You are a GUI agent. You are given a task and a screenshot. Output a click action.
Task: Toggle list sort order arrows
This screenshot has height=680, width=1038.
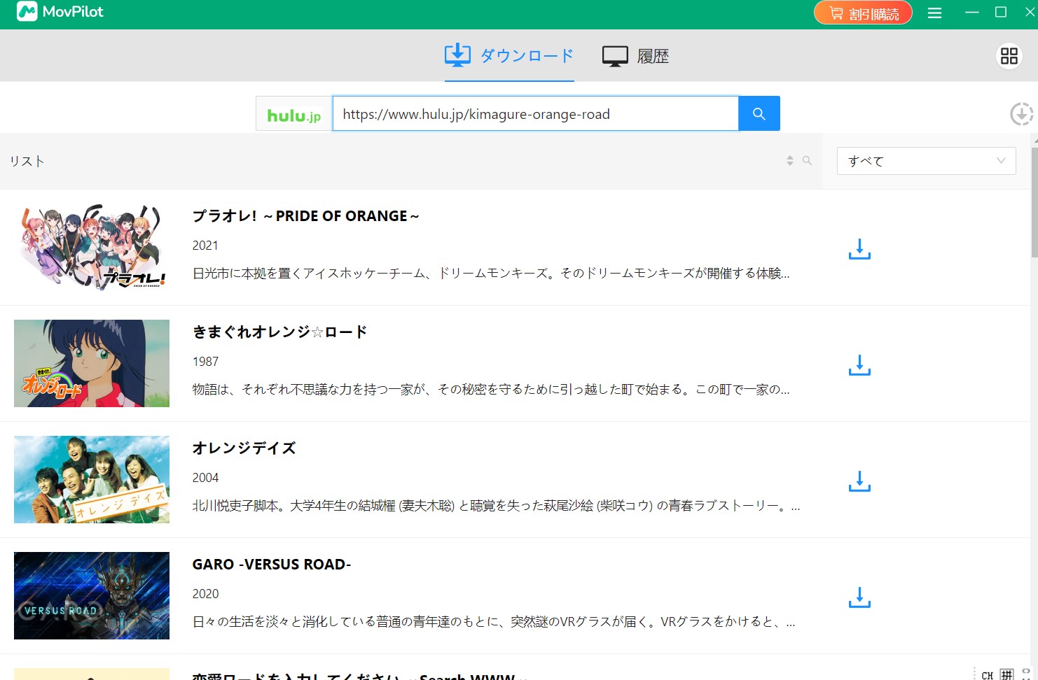click(x=790, y=160)
